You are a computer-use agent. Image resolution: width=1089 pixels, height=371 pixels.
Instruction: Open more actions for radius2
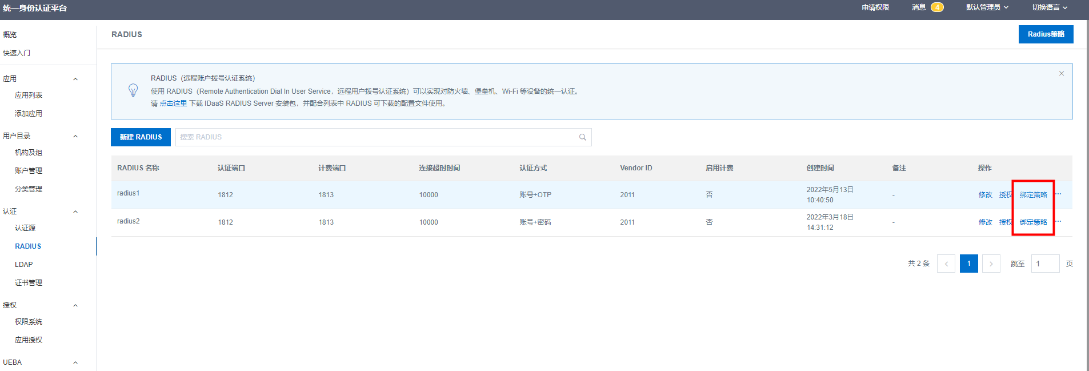[x=1058, y=222]
